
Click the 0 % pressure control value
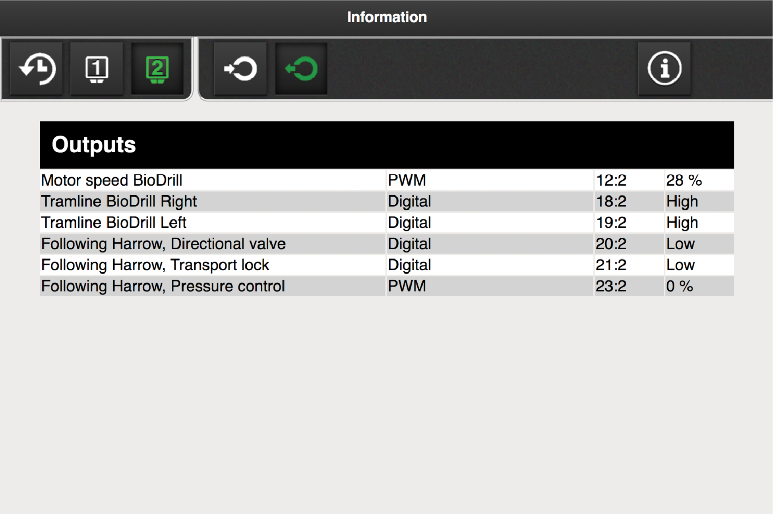[x=679, y=286]
